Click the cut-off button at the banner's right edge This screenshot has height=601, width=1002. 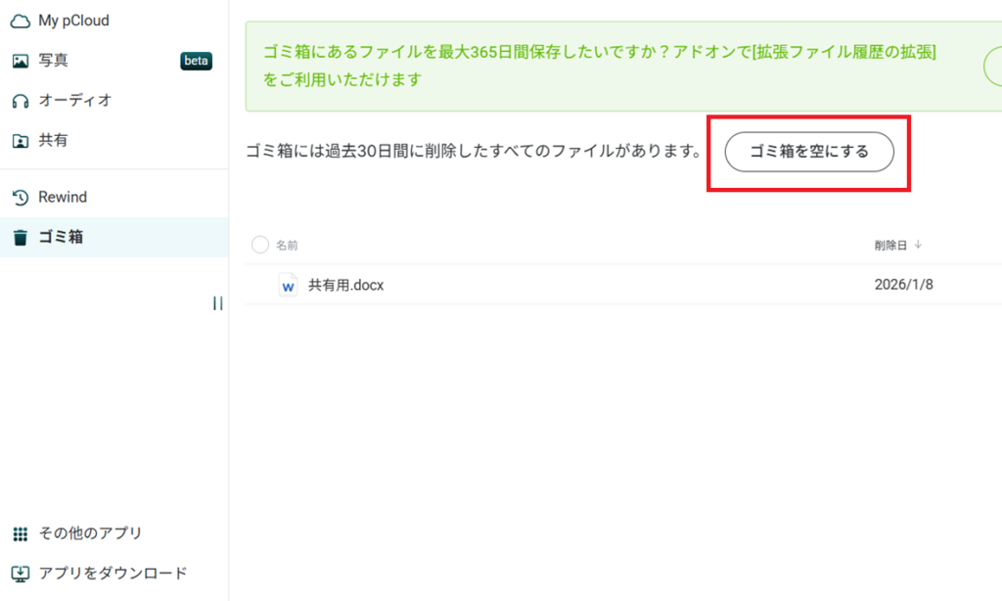(992, 67)
